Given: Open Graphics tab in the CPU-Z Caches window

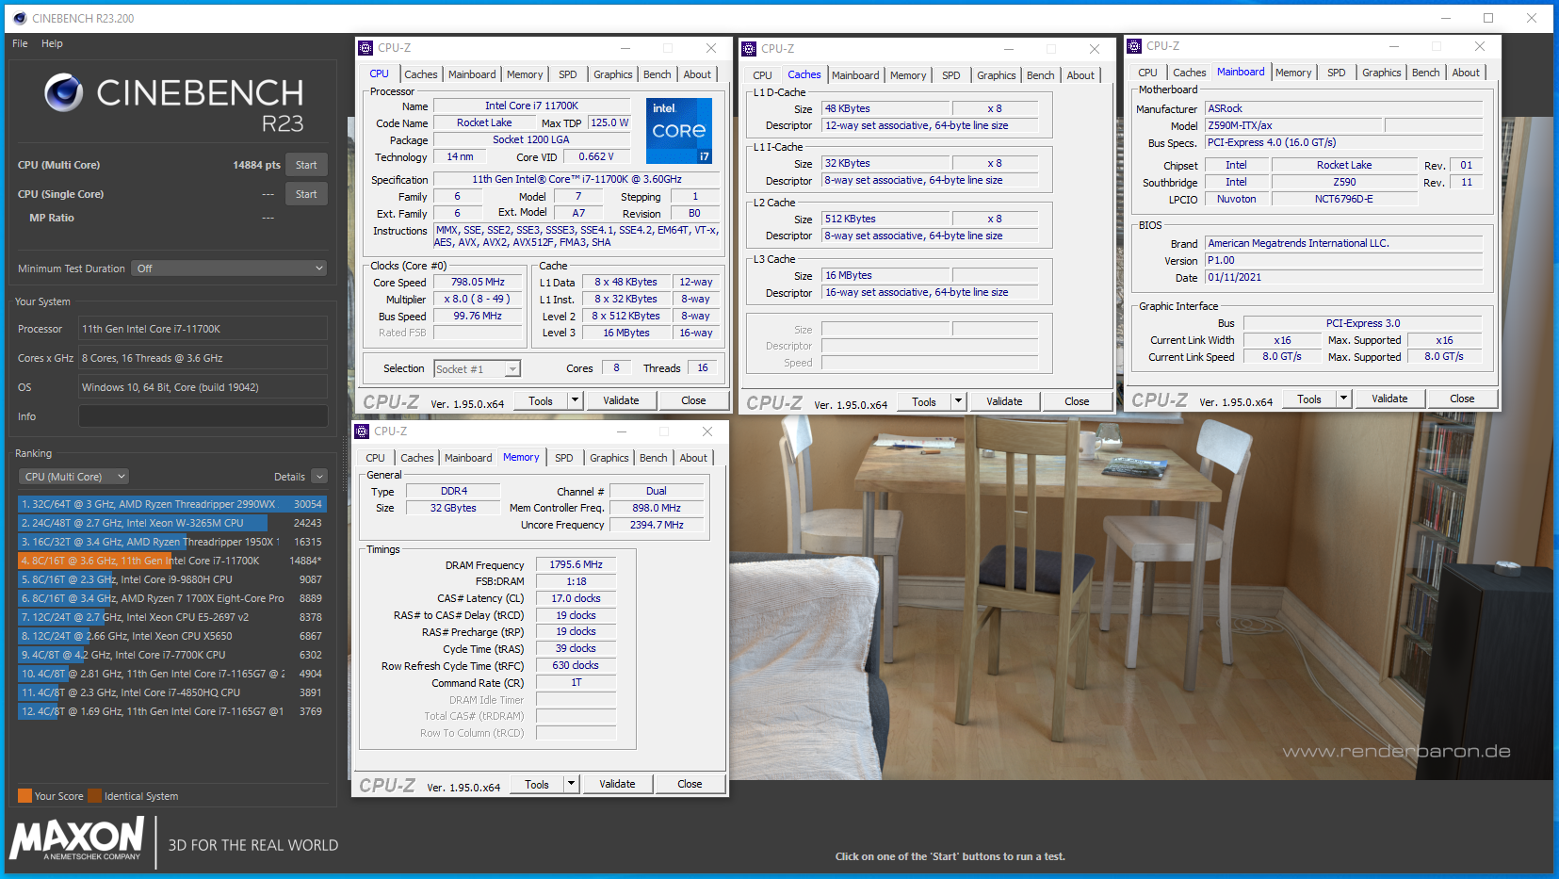Looking at the screenshot, I should pos(996,75).
